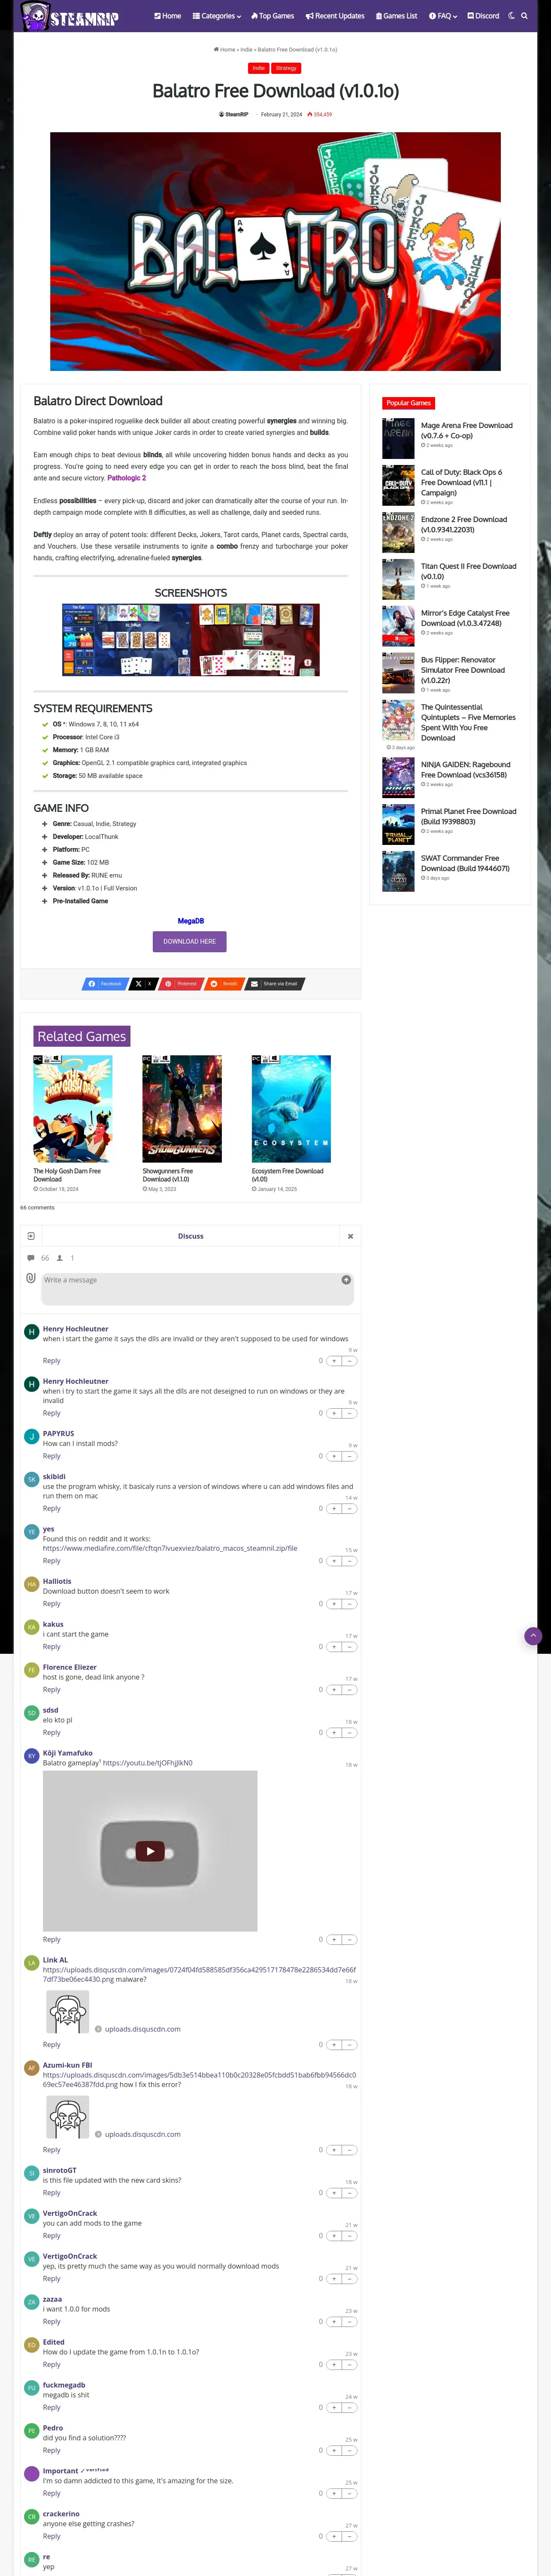Image resolution: width=551 pixels, height=2576 pixels.
Task: Share the page on X
Action: coord(144,983)
